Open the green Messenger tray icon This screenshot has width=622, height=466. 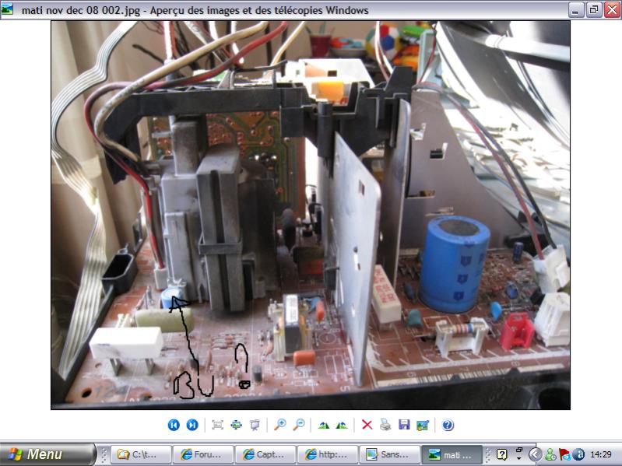pyautogui.click(x=550, y=454)
